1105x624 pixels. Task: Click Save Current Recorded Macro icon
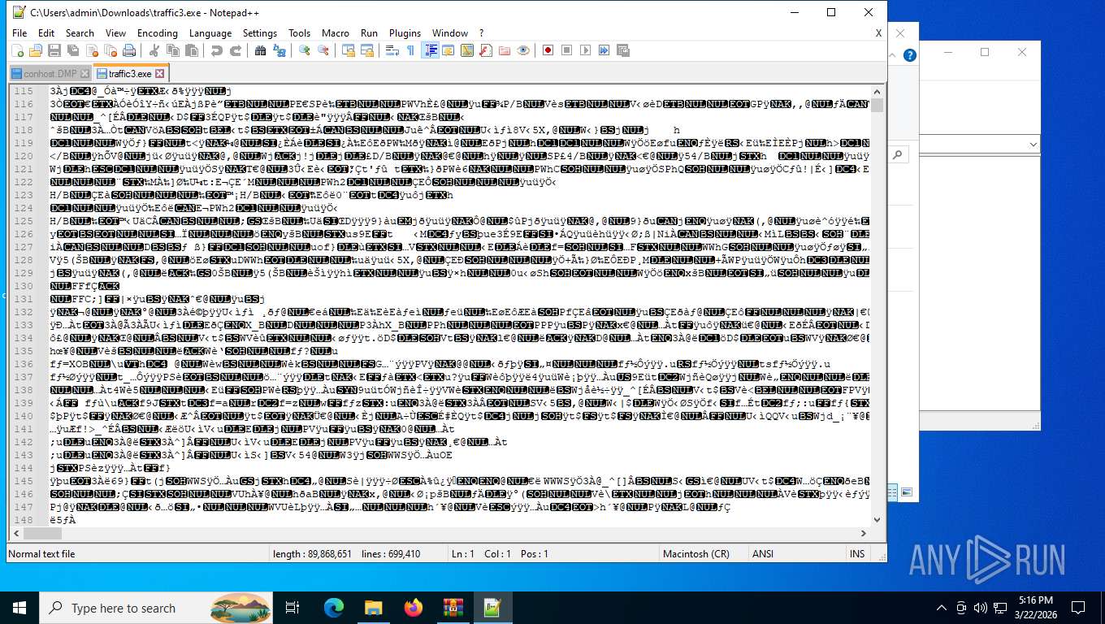pos(623,50)
